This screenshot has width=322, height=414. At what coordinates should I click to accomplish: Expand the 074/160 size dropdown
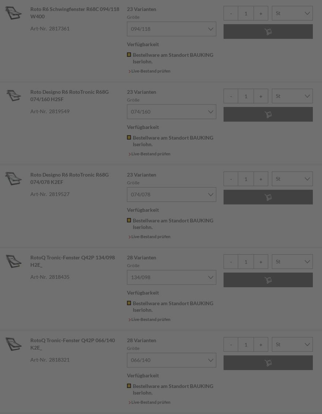(x=171, y=112)
